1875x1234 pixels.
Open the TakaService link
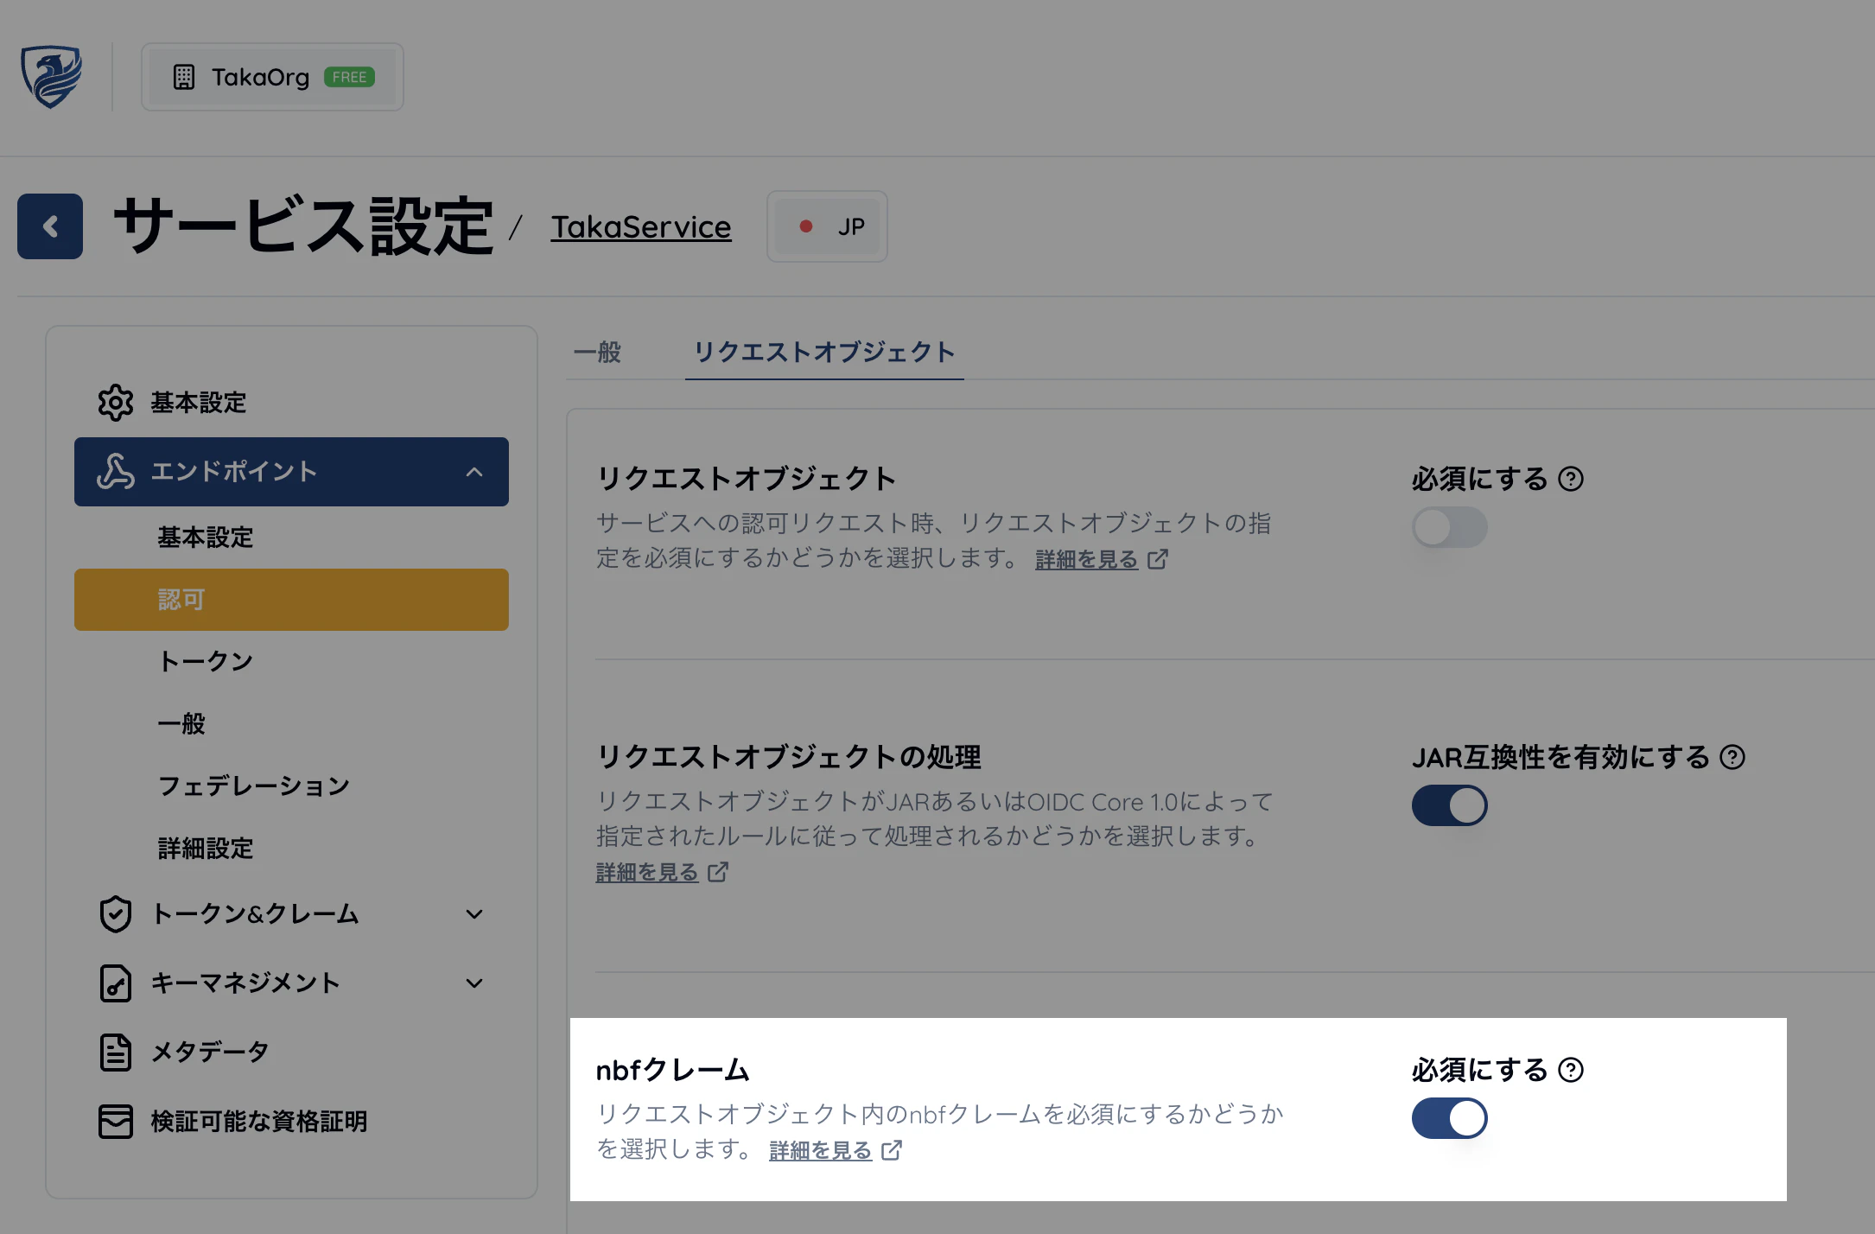click(640, 226)
